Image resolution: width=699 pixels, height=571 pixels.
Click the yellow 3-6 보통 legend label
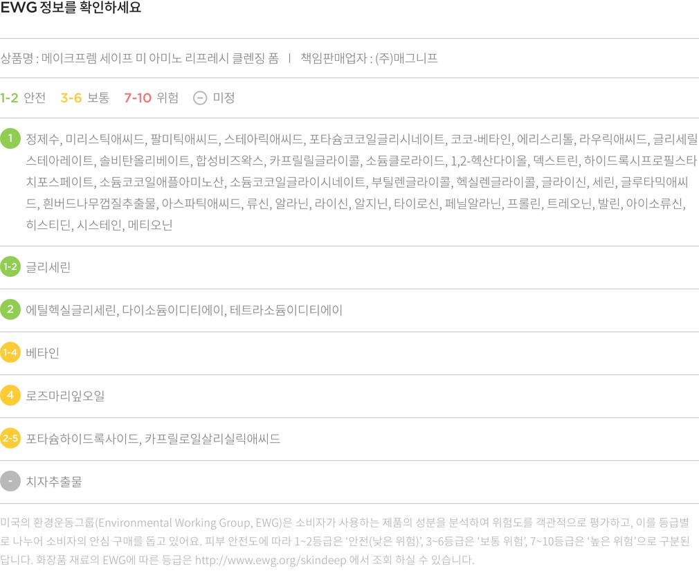click(x=84, y=98)
